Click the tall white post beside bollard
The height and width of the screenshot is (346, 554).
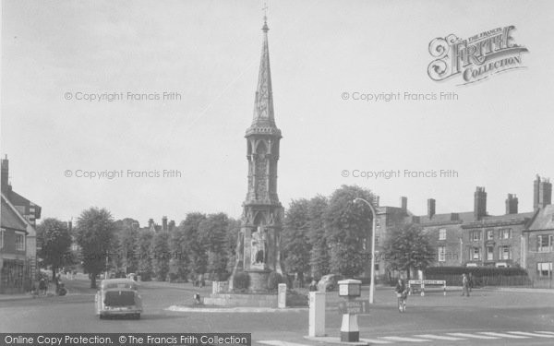click(317, 314)
